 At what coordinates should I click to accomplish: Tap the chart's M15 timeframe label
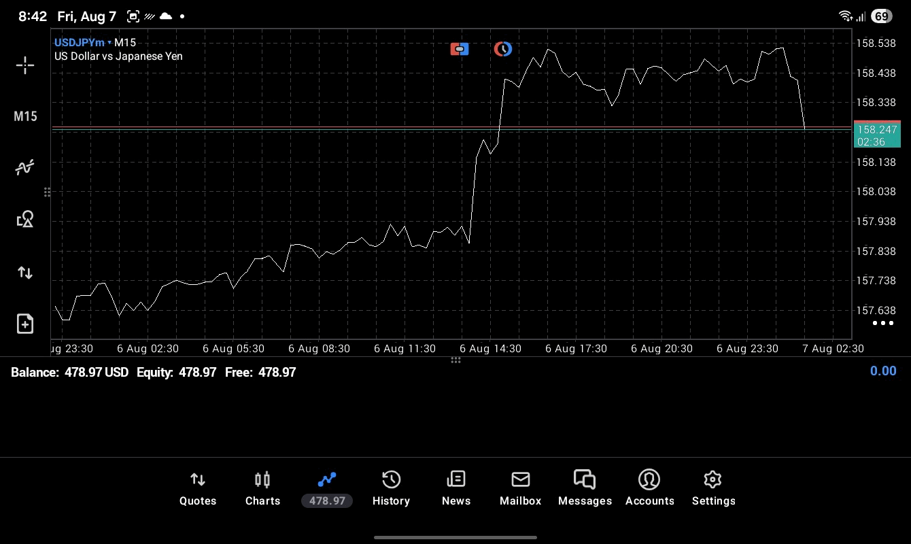pyautogui.click(x=126, y=42)
